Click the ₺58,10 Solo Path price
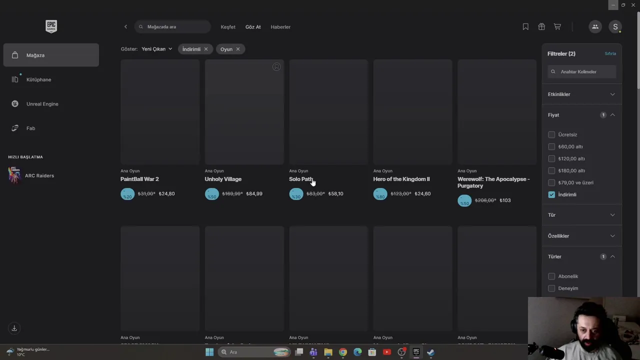The width and height of the screenshot is (640, 360). click(335, 193)
